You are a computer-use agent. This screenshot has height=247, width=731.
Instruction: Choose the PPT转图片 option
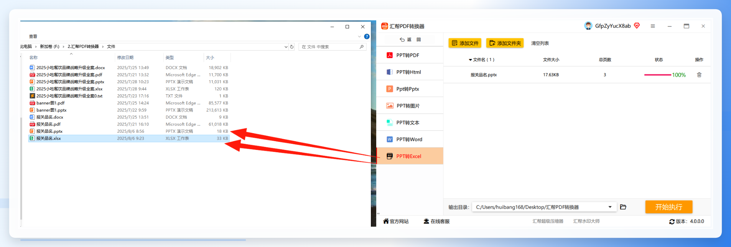click(x=410, y=106)
